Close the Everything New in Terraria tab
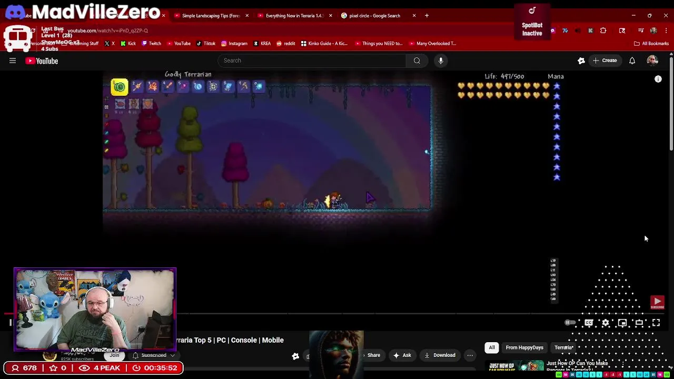The height and width of the screenshot is (379, 674). click(330, 16)
